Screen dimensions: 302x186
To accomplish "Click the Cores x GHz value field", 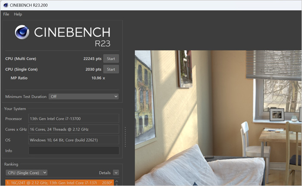I will pos(73,129).
